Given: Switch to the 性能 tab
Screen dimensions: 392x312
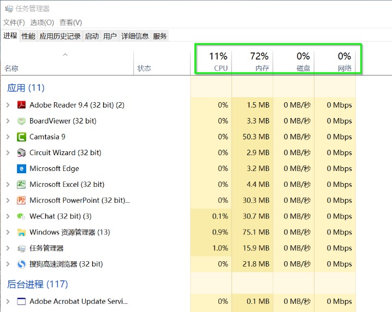Looking at the screenshot, I should coord(28,36).
